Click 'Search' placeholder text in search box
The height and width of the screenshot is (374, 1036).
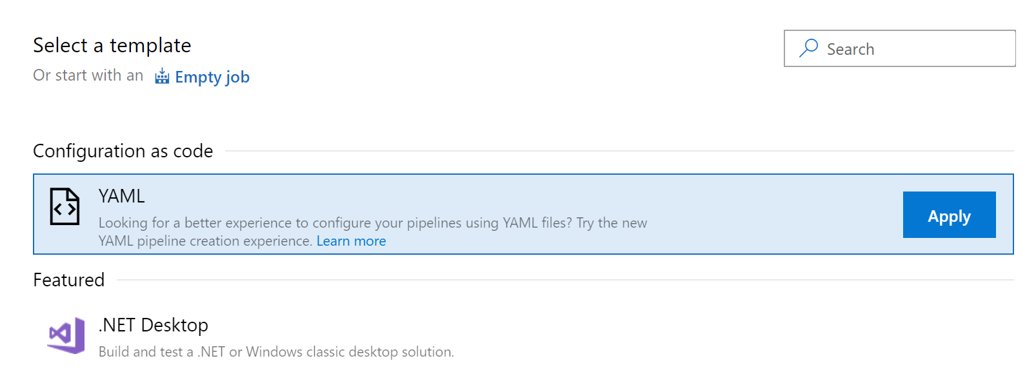pos(850,49)
